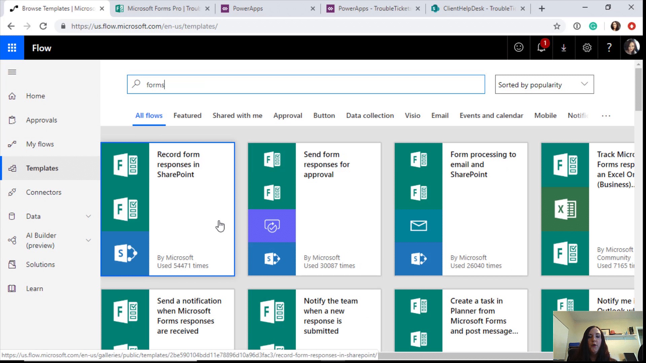Click the template search field containing forms
Viewport: 646px width, 363px height.
point(306,84)
